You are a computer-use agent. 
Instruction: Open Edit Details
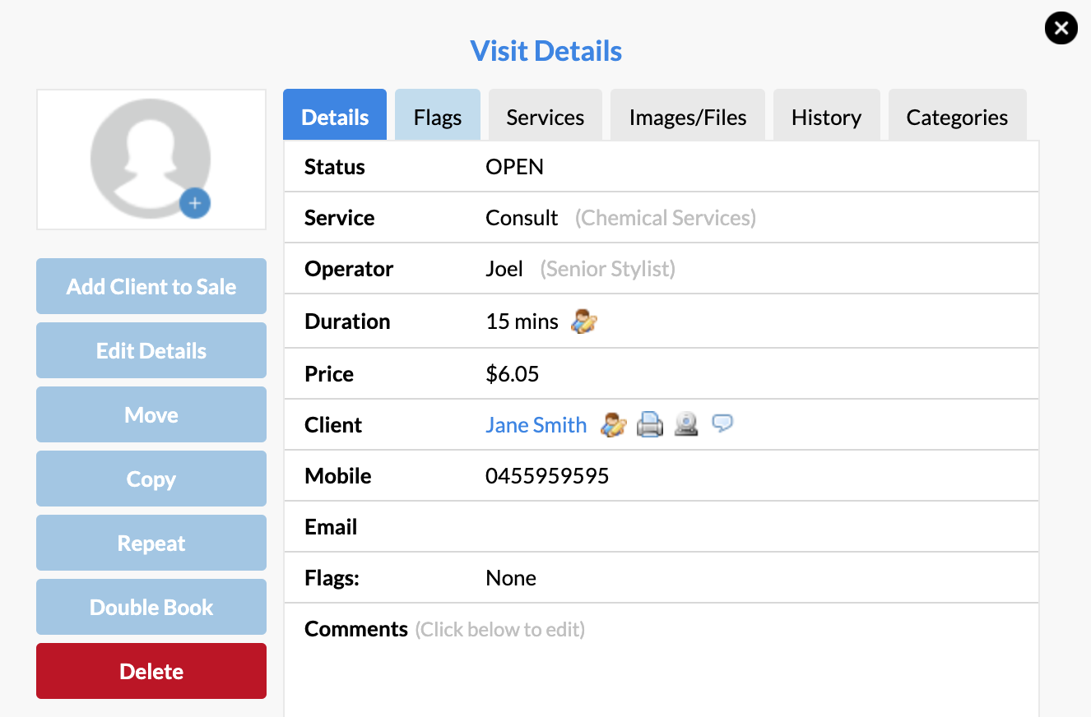pos(151,350)
